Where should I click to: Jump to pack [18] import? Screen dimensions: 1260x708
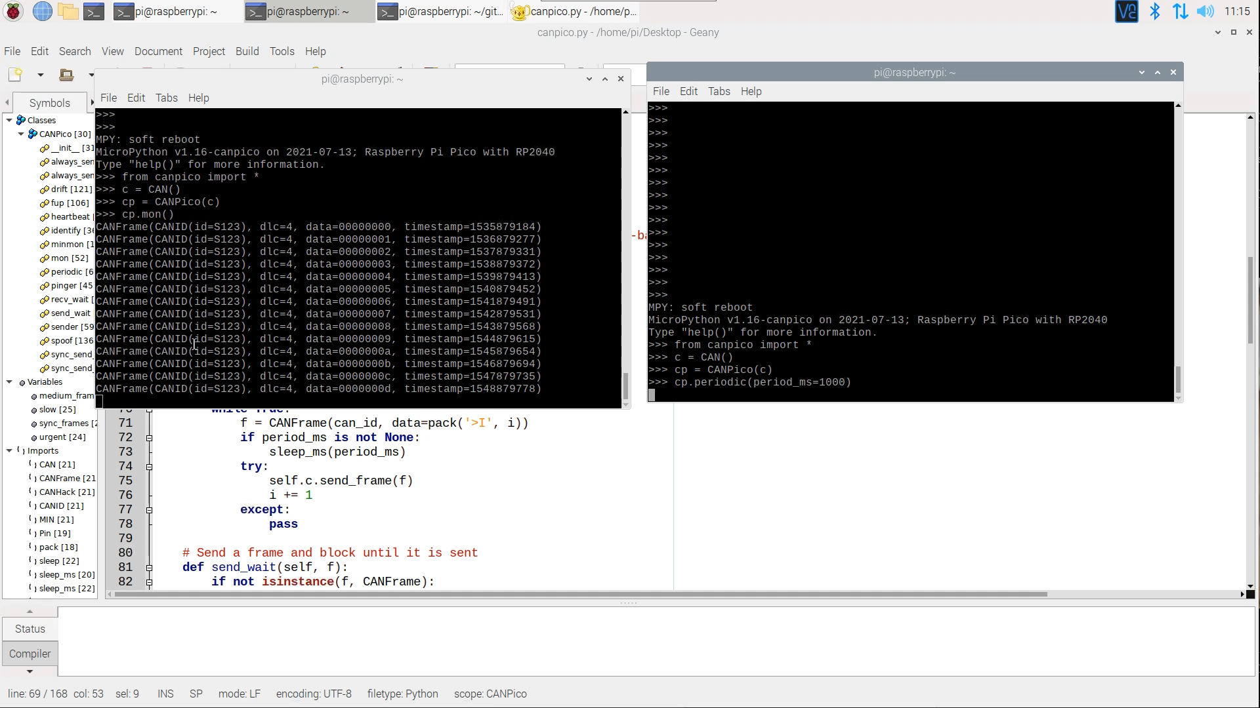(x=58, y=547)
